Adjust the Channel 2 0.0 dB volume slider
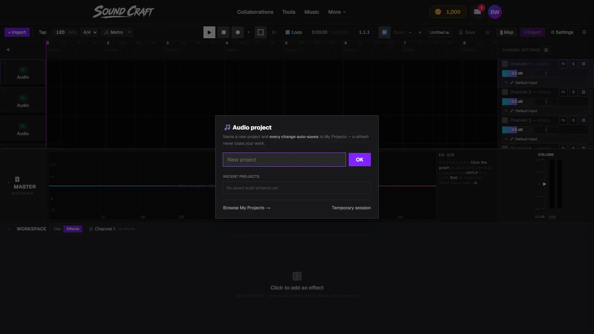Image resolution: width=594 pixels, height=334 pixels. [x=517, y=102]
